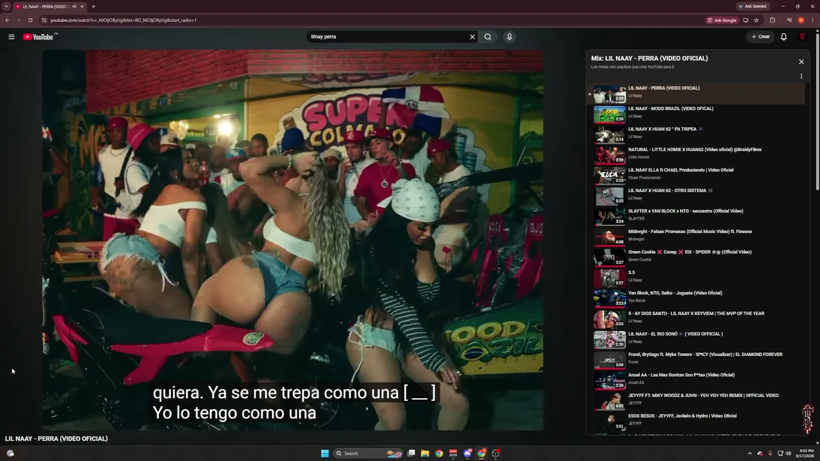Run search with the magnifier button
Image resolution: width=820 pixels, height=461 pixels.
tap(488, 37)
